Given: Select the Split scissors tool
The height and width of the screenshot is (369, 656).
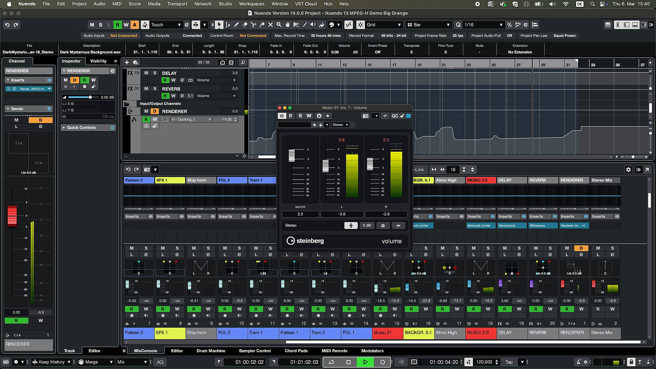Looking at the screenshot, I should (253, 25).
